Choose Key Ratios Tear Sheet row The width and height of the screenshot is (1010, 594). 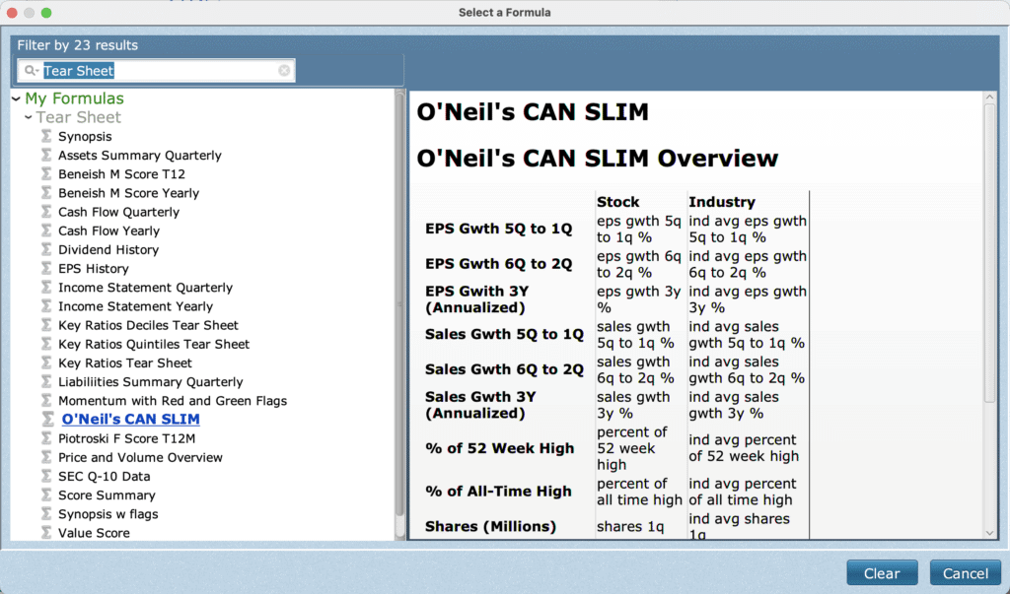(x=125, y=363)
